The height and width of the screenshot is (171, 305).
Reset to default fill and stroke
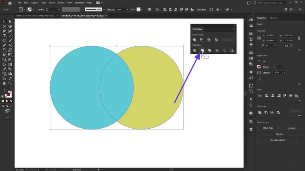click(3, 96)
